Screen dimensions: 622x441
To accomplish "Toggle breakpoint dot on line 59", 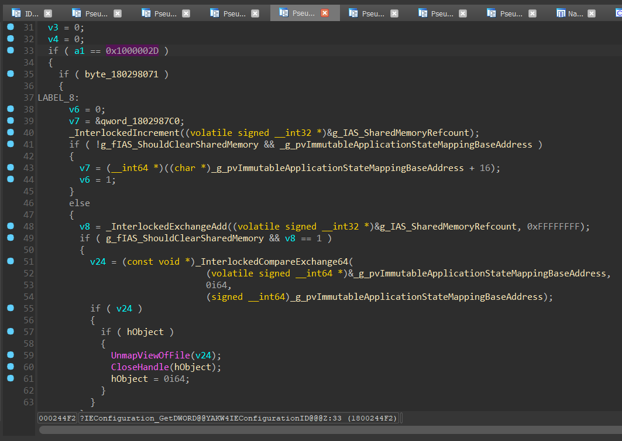I will coord(10,355).
